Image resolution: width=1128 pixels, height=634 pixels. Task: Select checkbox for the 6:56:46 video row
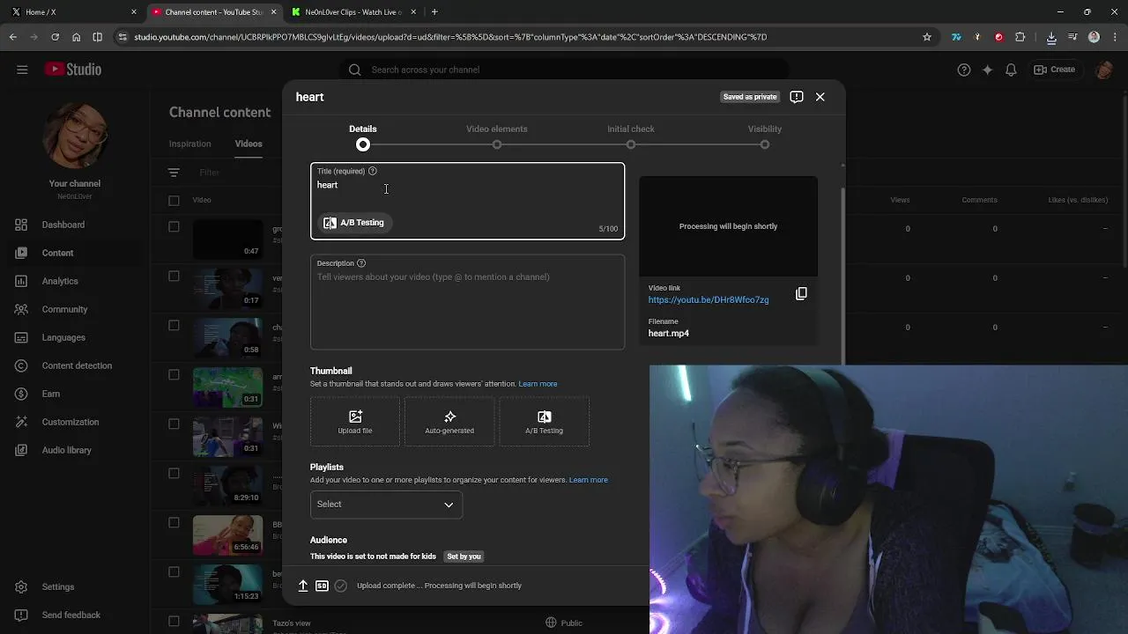pyautogui.click(x=174, y=523)
